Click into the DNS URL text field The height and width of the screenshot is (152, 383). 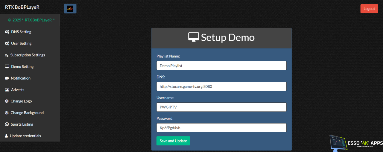(x=221, y=86)
